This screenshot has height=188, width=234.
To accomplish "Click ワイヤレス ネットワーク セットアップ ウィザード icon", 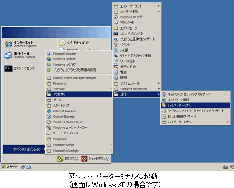I will click(x=164, y=111).
